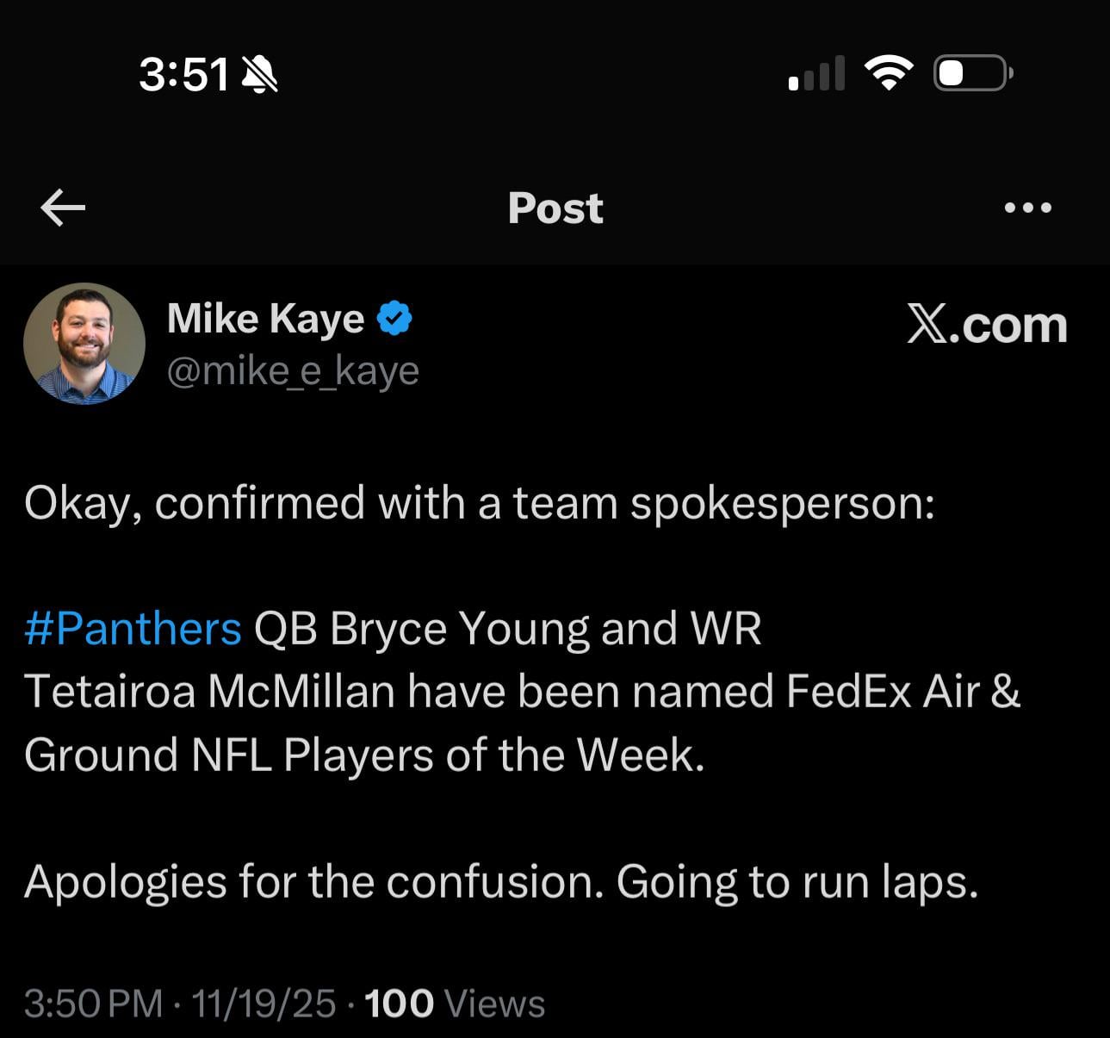Tap the X.com watermark text

click(x=987, y=326)
